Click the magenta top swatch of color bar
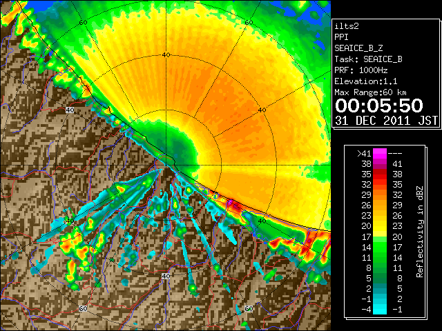Image resolution: width=442 pixels, height=331 pixels. pos(380,153)
